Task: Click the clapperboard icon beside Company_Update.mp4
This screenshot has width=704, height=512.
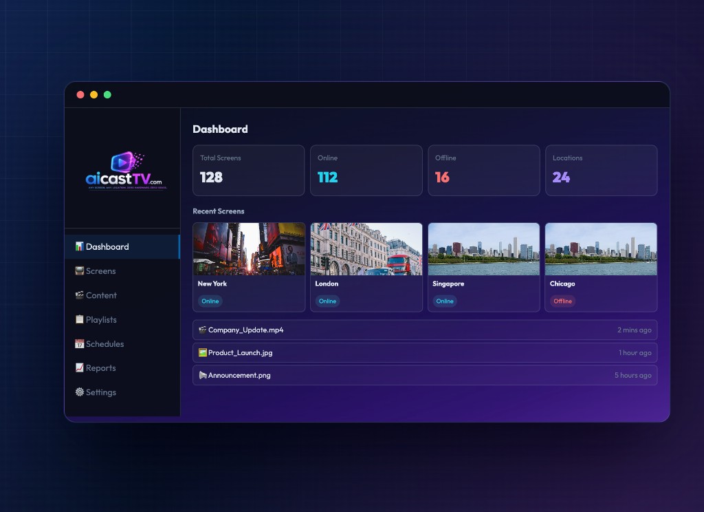Action: pos(203,330)
